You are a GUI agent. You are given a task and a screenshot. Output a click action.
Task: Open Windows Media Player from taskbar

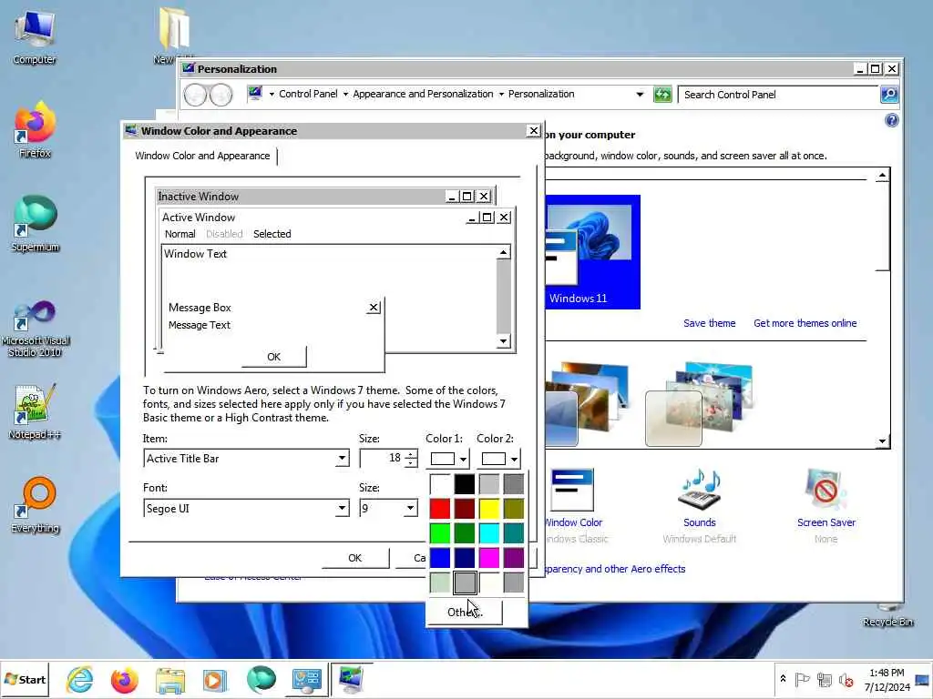pyautogui.click(x=215, y=679)
